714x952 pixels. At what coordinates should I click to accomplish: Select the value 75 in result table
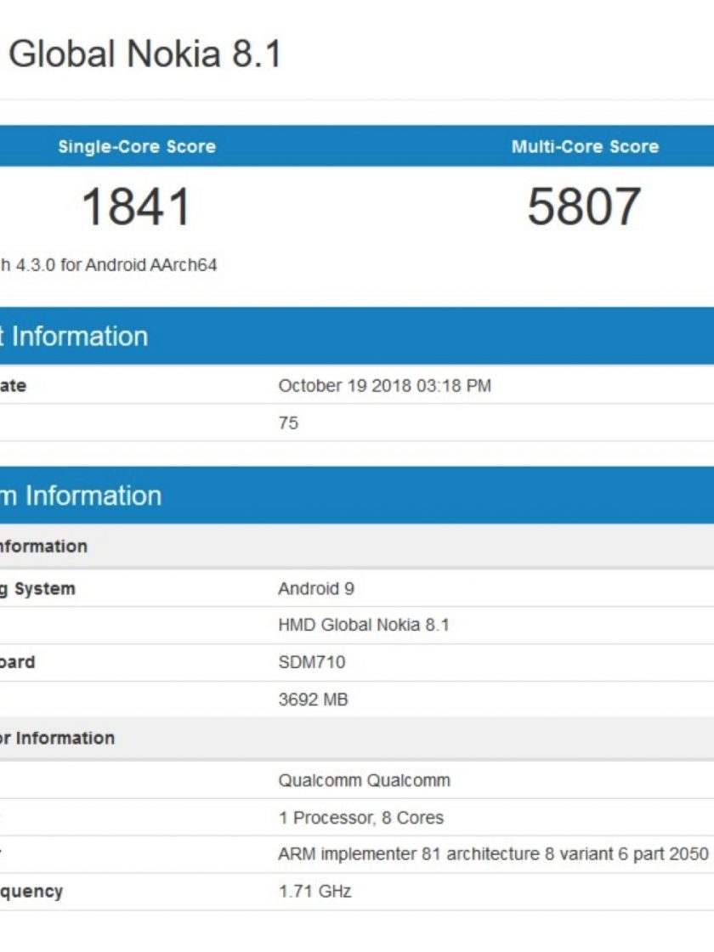point(288,422)
